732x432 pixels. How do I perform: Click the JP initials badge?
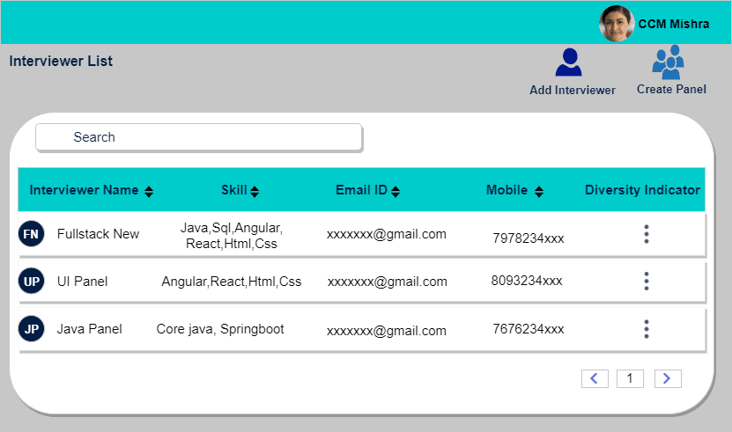point(32,329)
